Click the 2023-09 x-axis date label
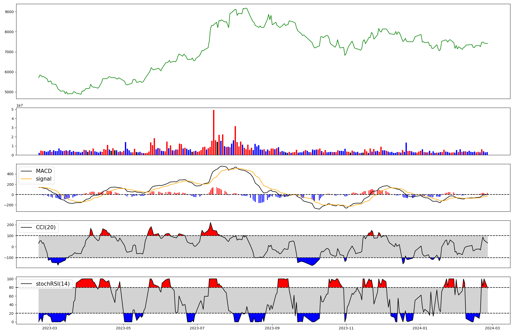Image resolution: width=514 pixels, height=334 pixels. (x=272, y=328)
